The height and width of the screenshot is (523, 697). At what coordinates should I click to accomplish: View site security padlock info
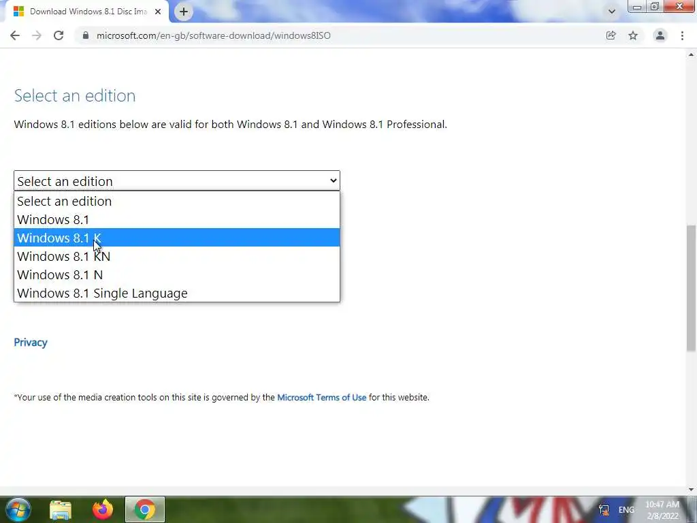pyautogui.click(x=86, y=35)
